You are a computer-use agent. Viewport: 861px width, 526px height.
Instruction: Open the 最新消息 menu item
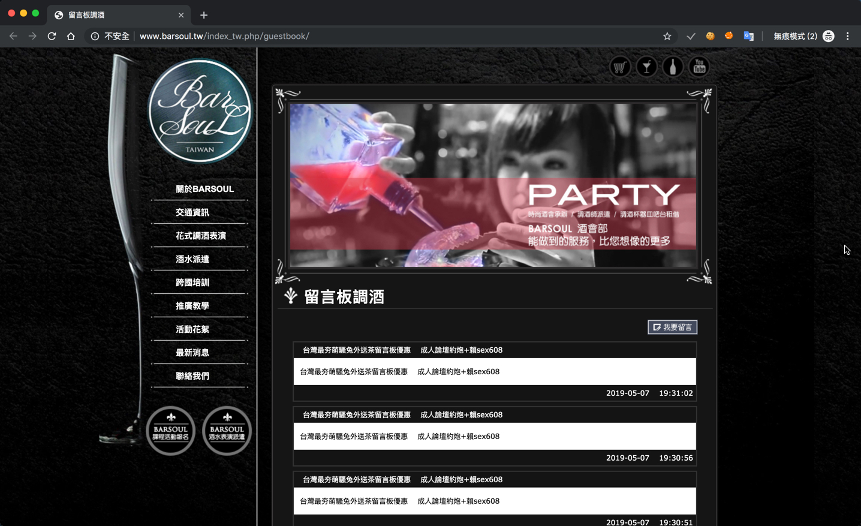(x=192, y=353)
